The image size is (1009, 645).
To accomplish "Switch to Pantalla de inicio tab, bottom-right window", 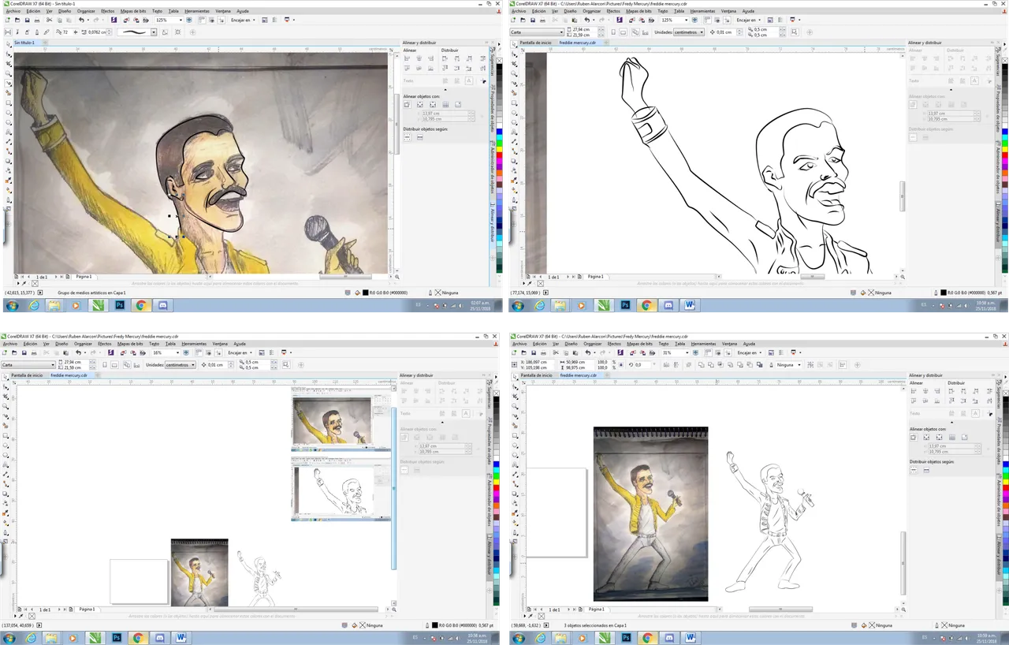I will click(x=535, y=375).
